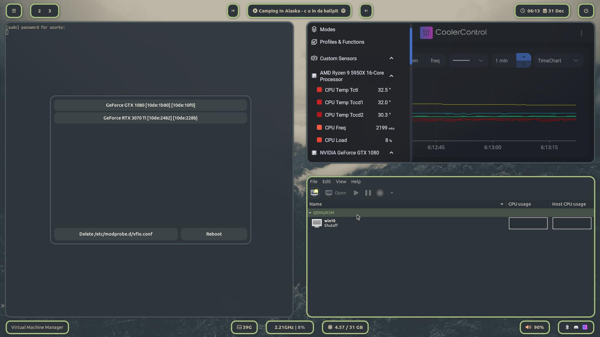Click the CPU 2.21GHz usage widget
This screenshot has height=337, width=600.
tap(290, 327)
